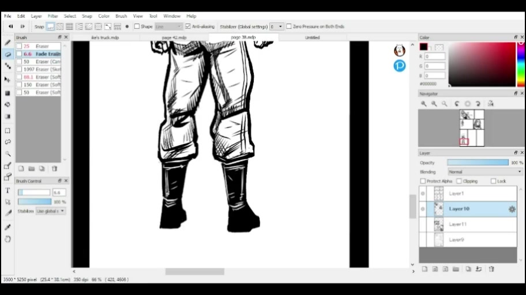Open the Layer menu
Image resolution: width=526 pixels, height=295 pixels.
[36, 16]
